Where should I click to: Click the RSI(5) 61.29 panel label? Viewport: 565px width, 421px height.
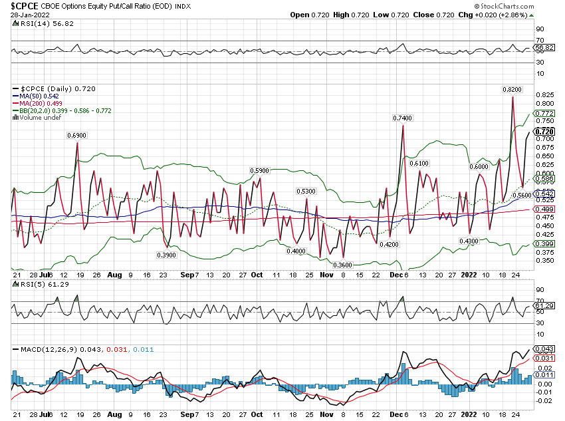tap(45, 285)
